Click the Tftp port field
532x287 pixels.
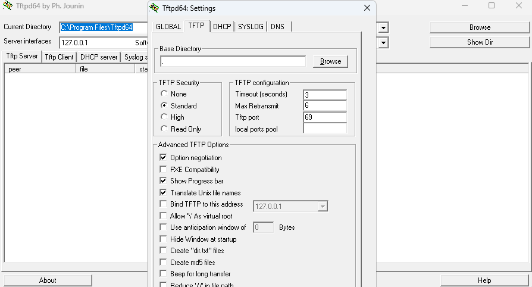click(325, 117)
